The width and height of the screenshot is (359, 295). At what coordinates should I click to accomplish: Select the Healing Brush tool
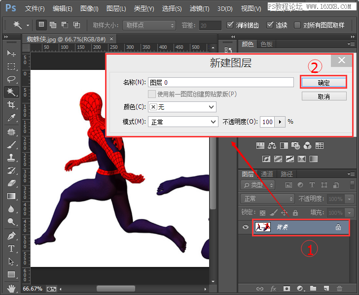pos(11,132)
